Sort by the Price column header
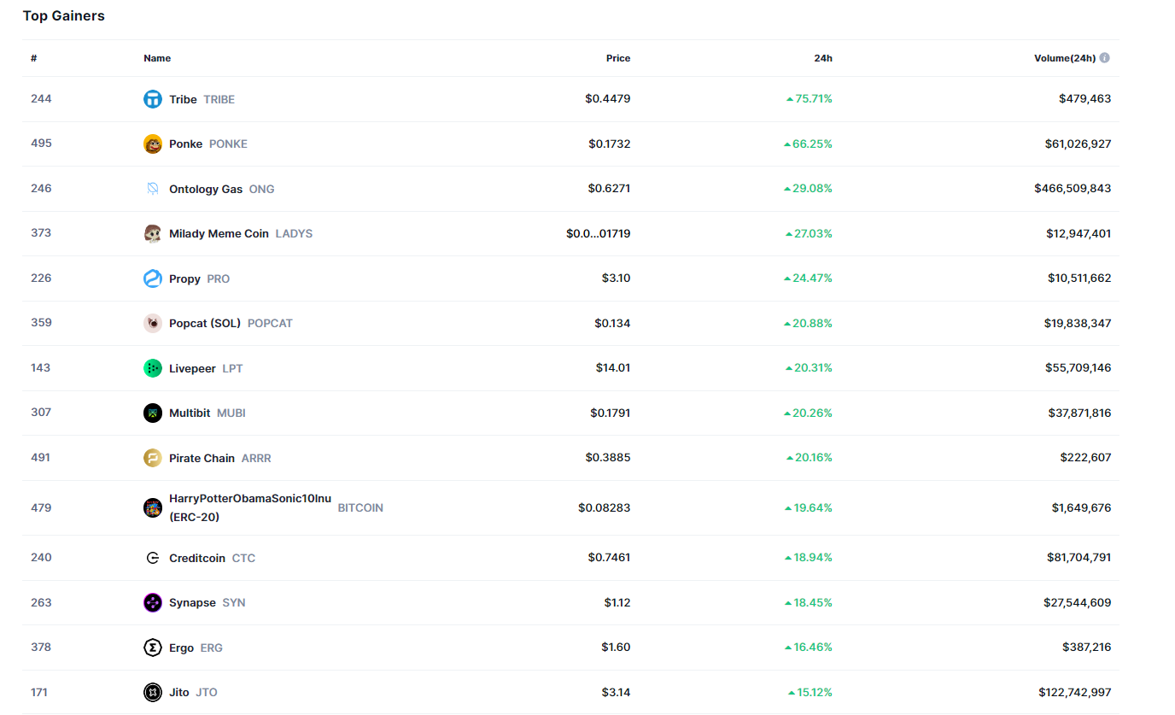This screenshot has width=1175, height=715. click(x=617, y=58)
